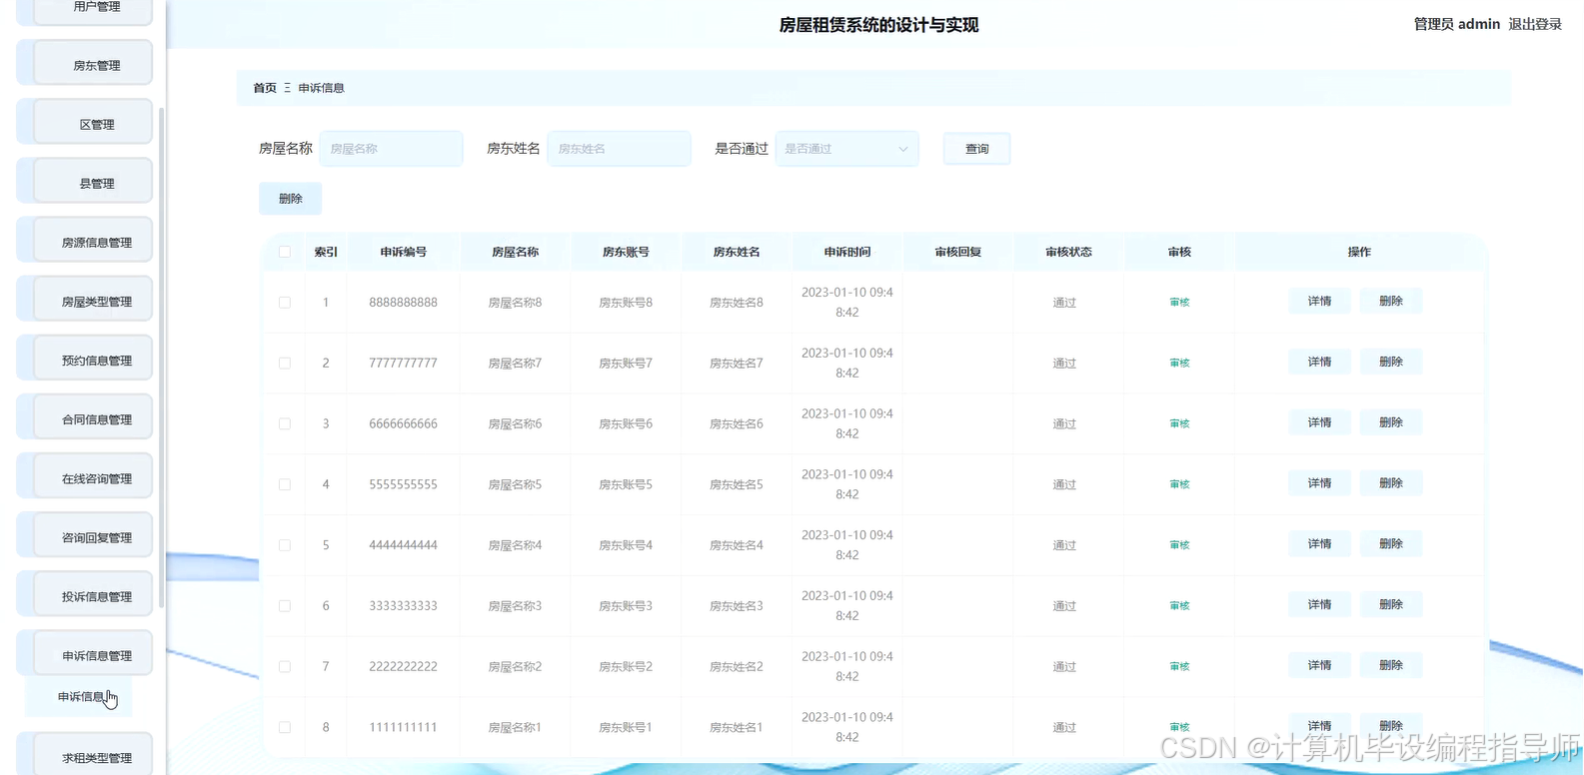
Task: Click the 查询 search button
Action: click(976, 149)
